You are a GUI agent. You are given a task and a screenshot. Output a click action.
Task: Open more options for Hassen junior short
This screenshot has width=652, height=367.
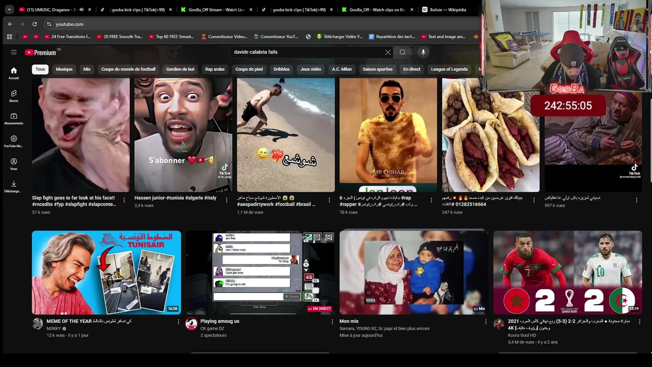[227, 200]
